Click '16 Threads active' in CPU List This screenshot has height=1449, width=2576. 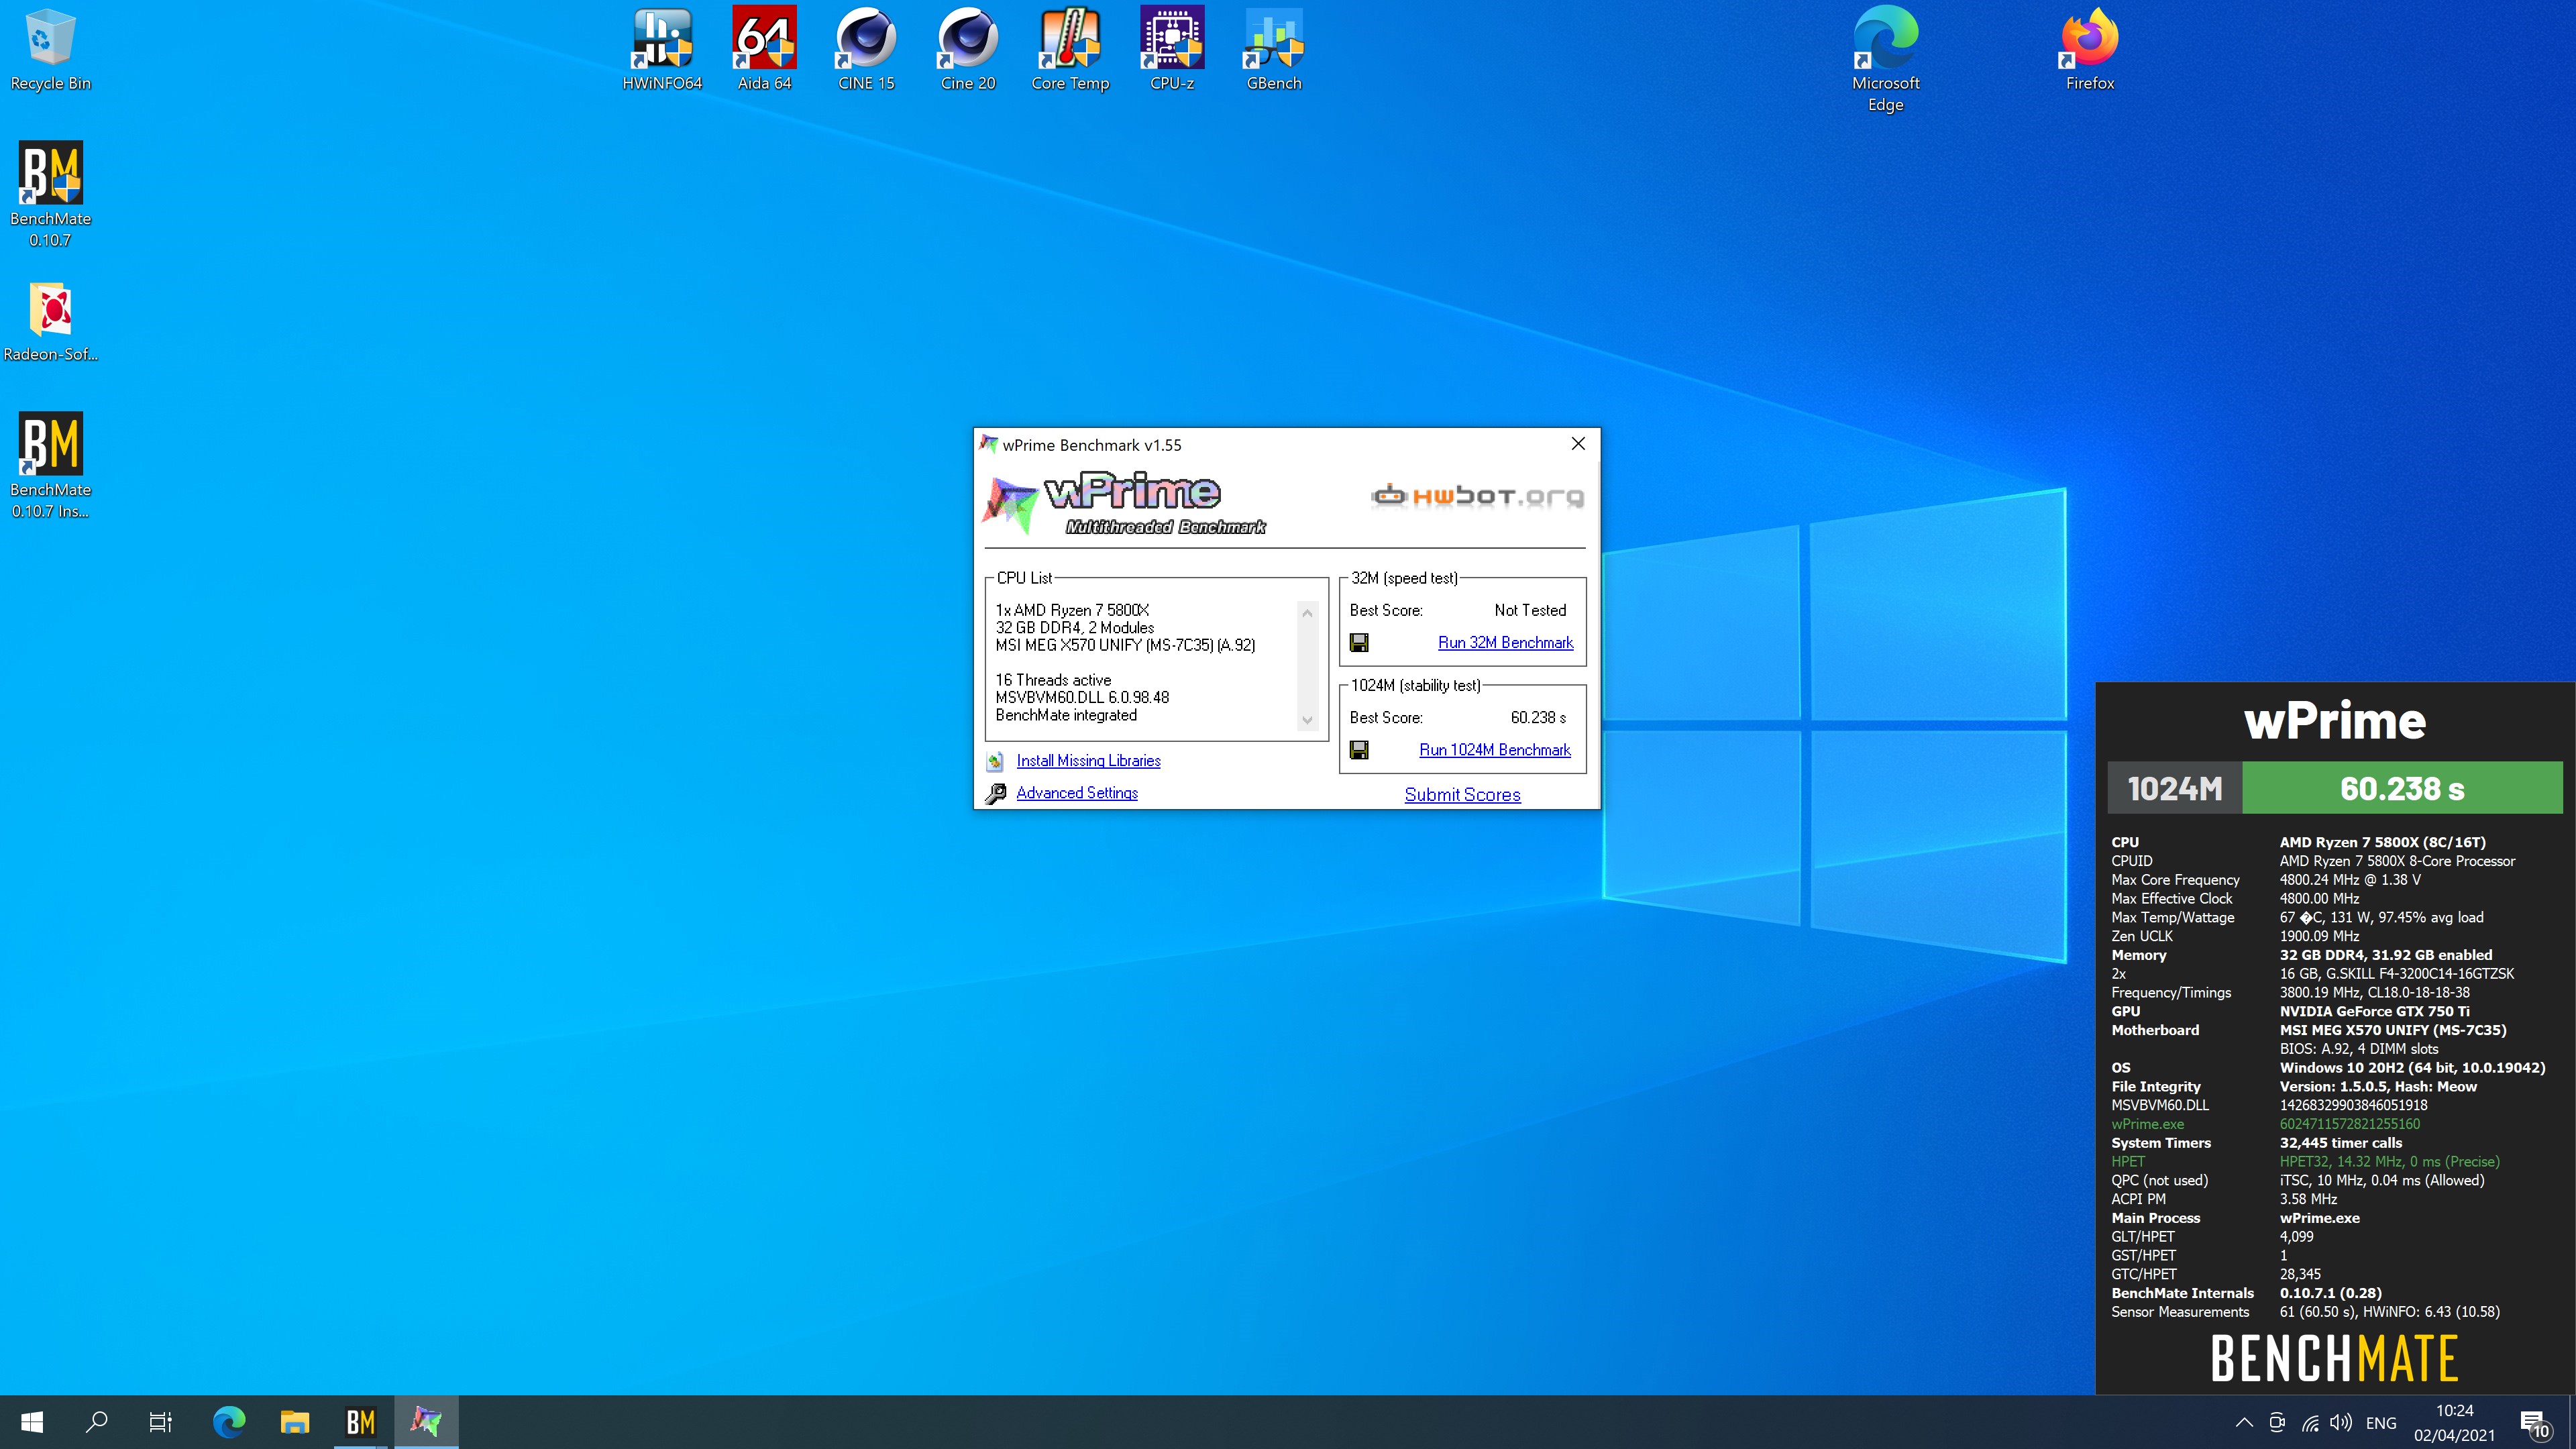tap(1053, 680)
